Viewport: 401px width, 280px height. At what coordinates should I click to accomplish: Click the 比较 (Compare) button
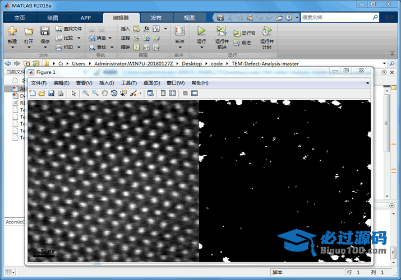(x=64, y=38)
